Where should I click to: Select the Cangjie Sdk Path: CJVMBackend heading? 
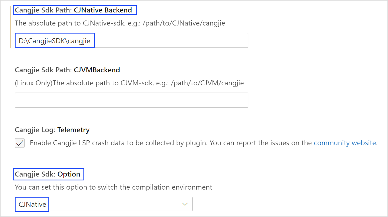pyautogui.click(x=67, y=70)
